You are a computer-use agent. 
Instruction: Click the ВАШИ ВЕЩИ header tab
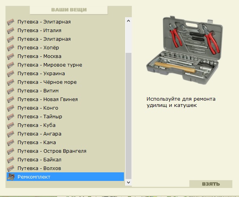click(x=69, y=10)
